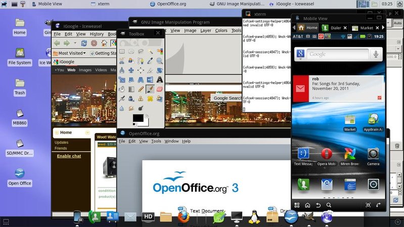Image resolution: width=404 pixels, height=227 pixels.
Task: Open the Layer menu in GIMP
Action: click(x=206, y=30)
